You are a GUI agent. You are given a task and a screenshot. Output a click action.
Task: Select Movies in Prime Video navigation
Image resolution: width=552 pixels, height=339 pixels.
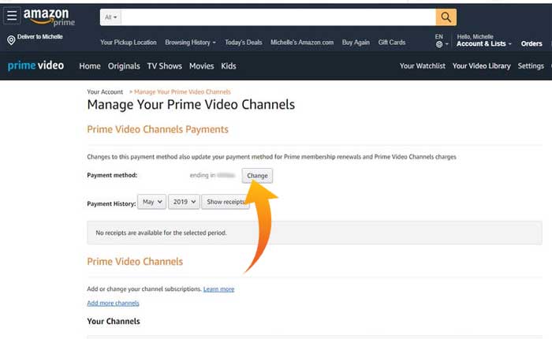tap(201, 66)
